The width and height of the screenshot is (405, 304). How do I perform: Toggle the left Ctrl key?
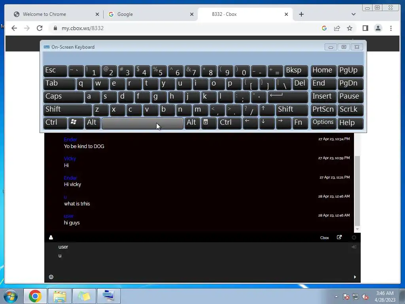55,123
